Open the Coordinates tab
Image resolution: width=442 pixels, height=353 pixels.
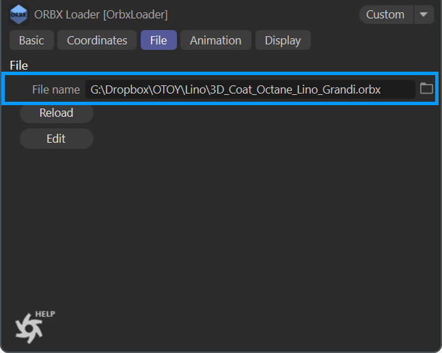97,40
